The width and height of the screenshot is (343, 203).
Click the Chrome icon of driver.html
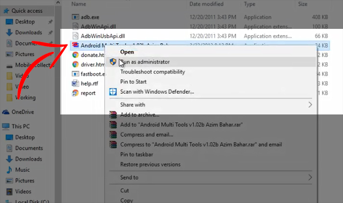(75, 65)
